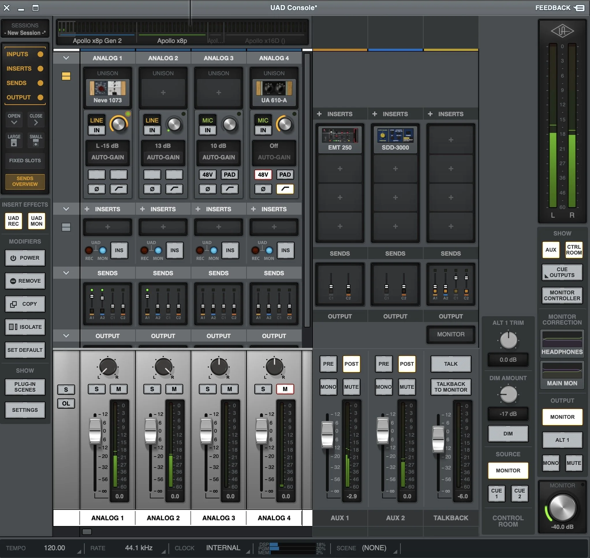This screenshot has width=590, height=558.
Task: Collapse the Sends section chevron
Action: (x=66, y=273)
